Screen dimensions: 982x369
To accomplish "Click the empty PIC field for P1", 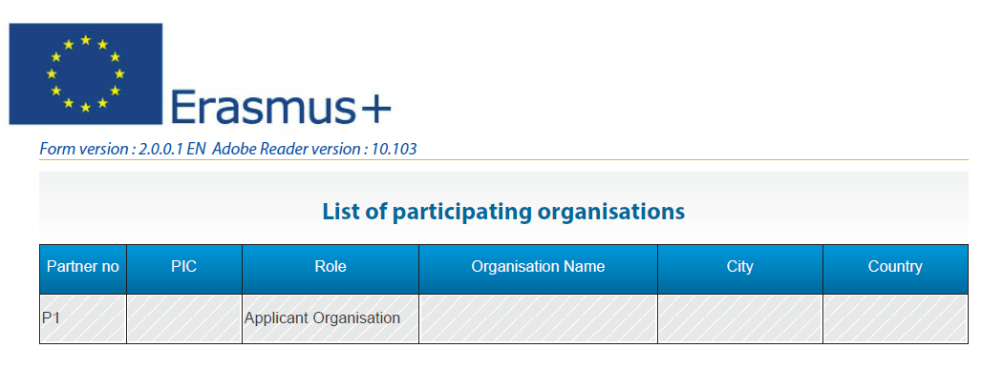I will pos(184,318).
